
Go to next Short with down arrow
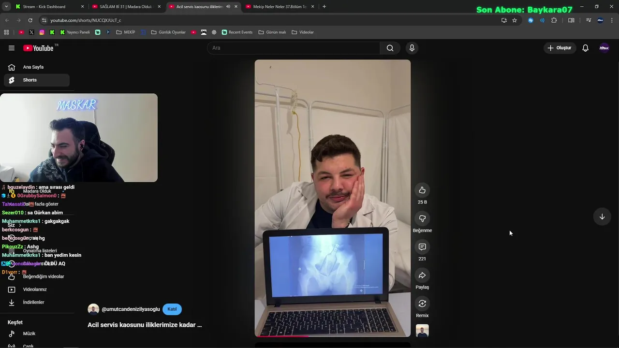(602, 217)
